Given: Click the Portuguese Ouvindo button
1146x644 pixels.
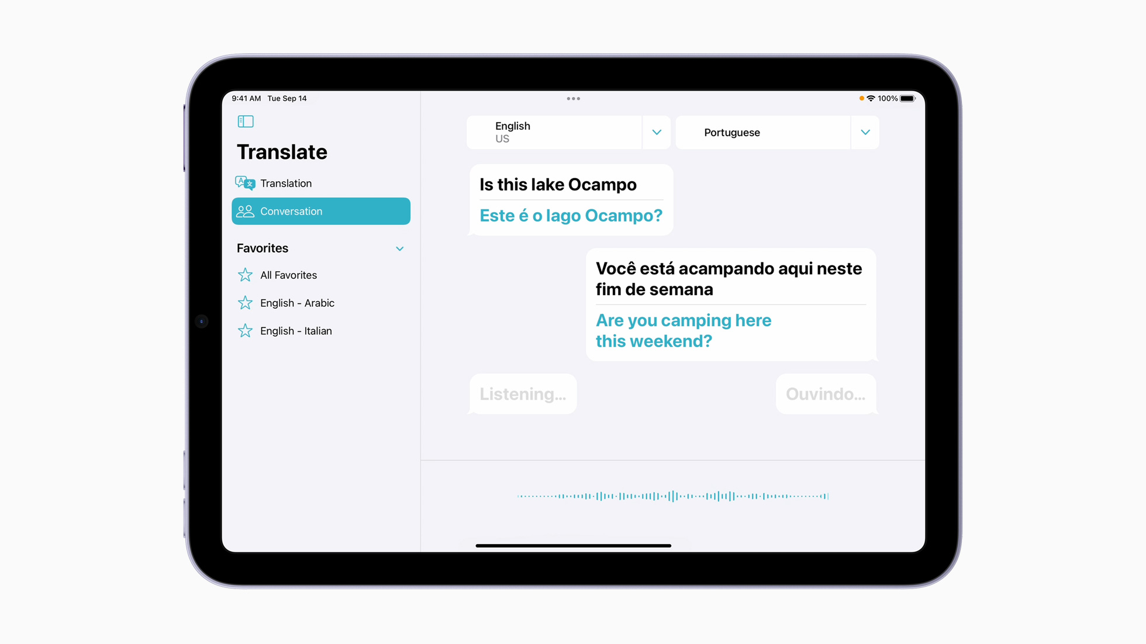Looking at the screenshot, I should tap(825, 394).
